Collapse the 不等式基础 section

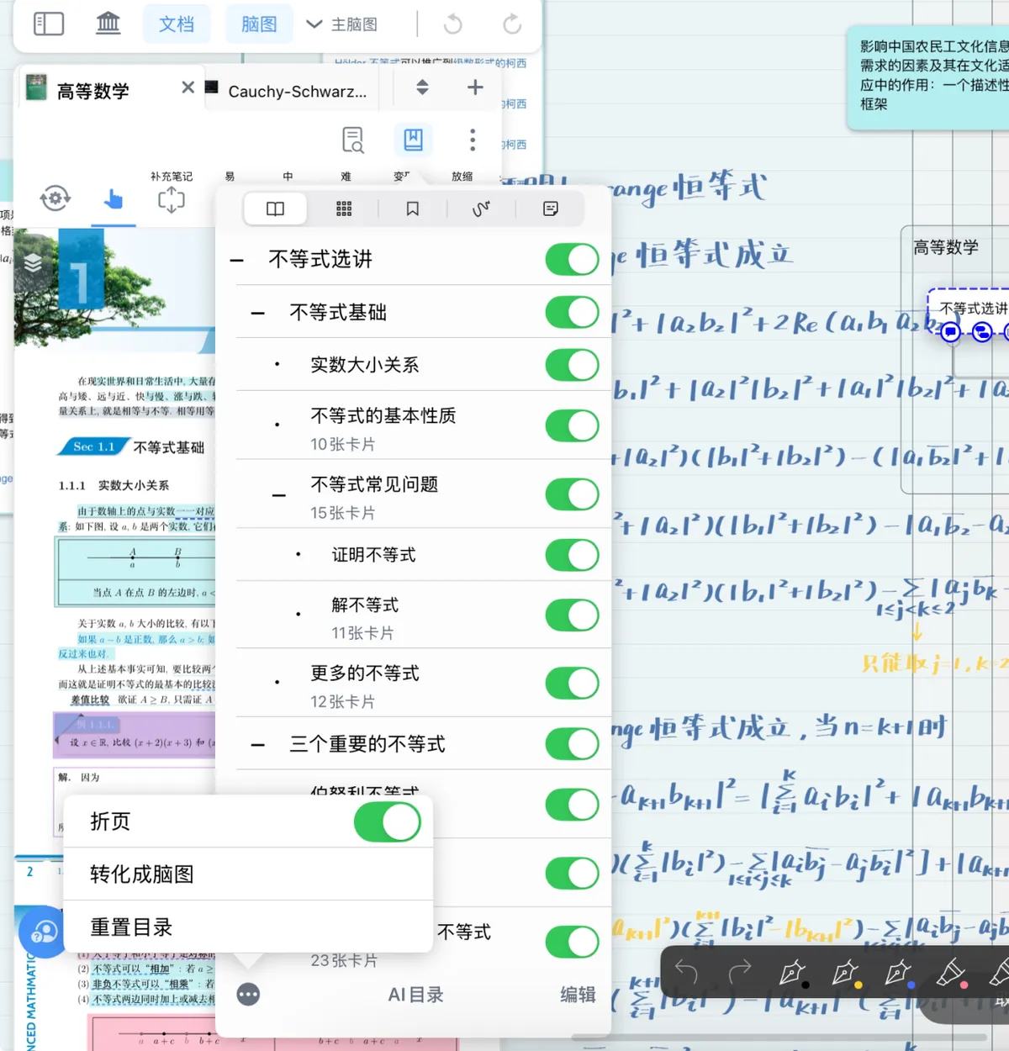click(258, 314)
